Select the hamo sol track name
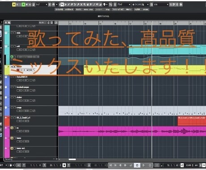 pos(21,148)
